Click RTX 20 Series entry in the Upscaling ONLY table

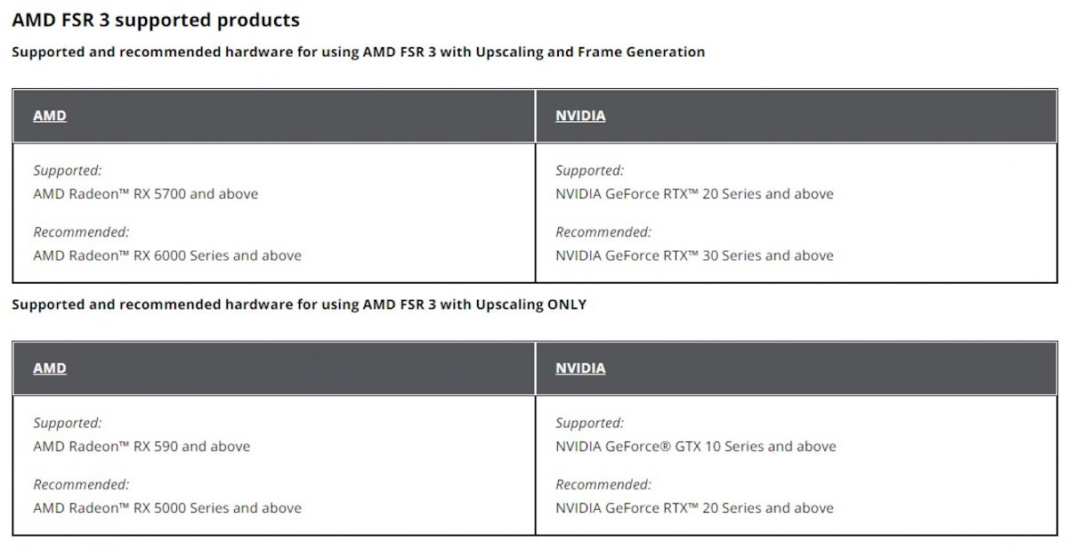pos(694,508)
